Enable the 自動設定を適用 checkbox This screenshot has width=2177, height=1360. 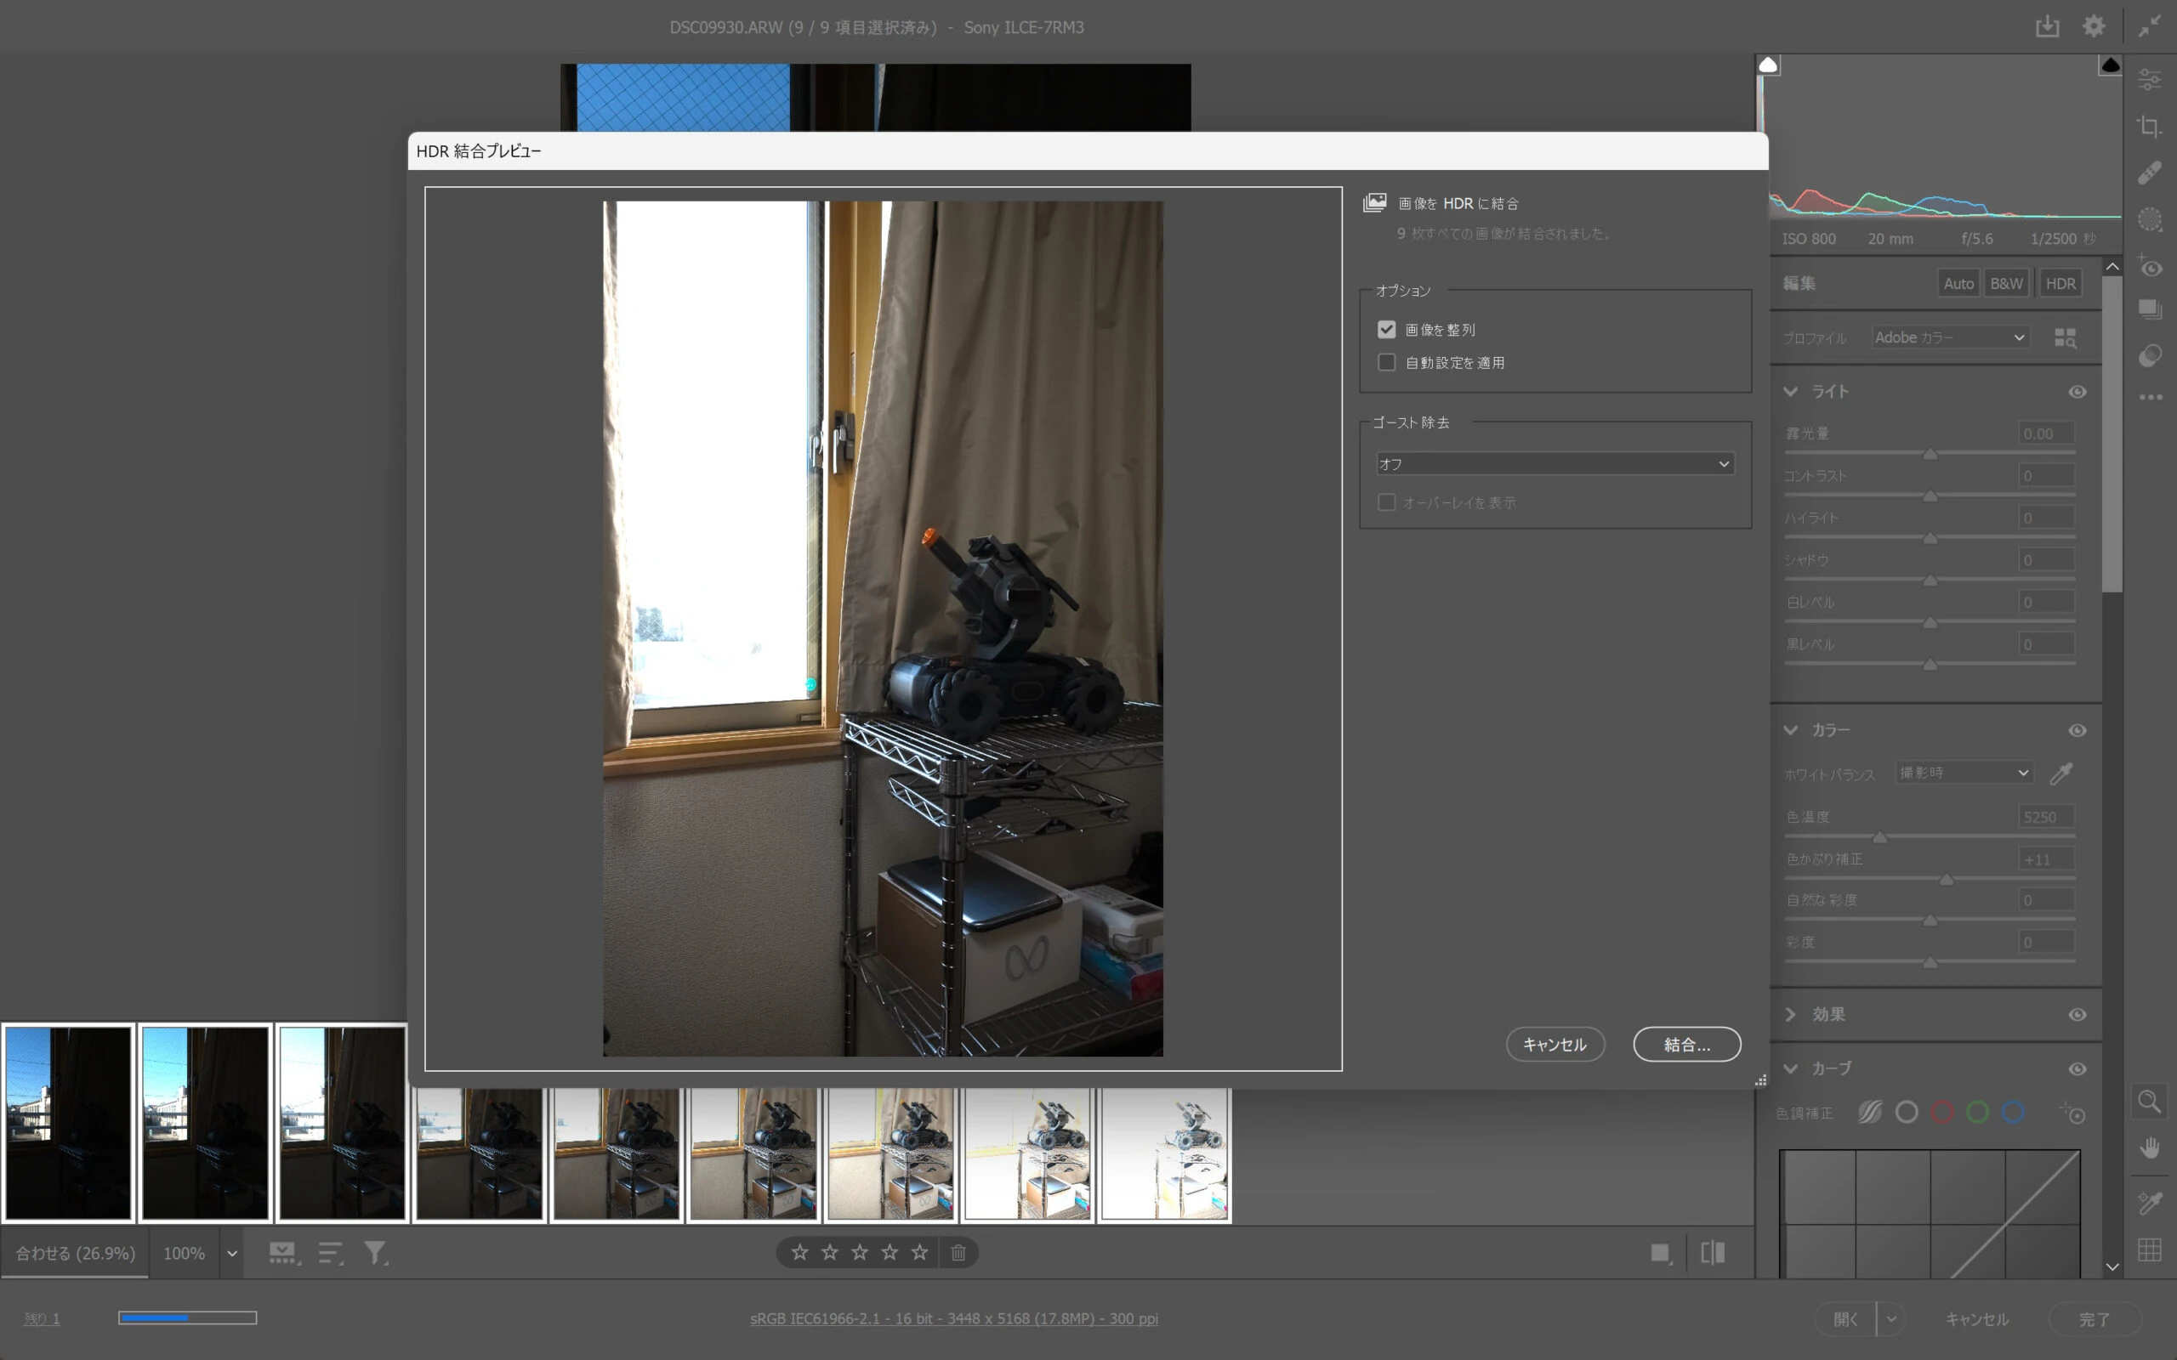pyautogui.click(x=1386, y=362)
